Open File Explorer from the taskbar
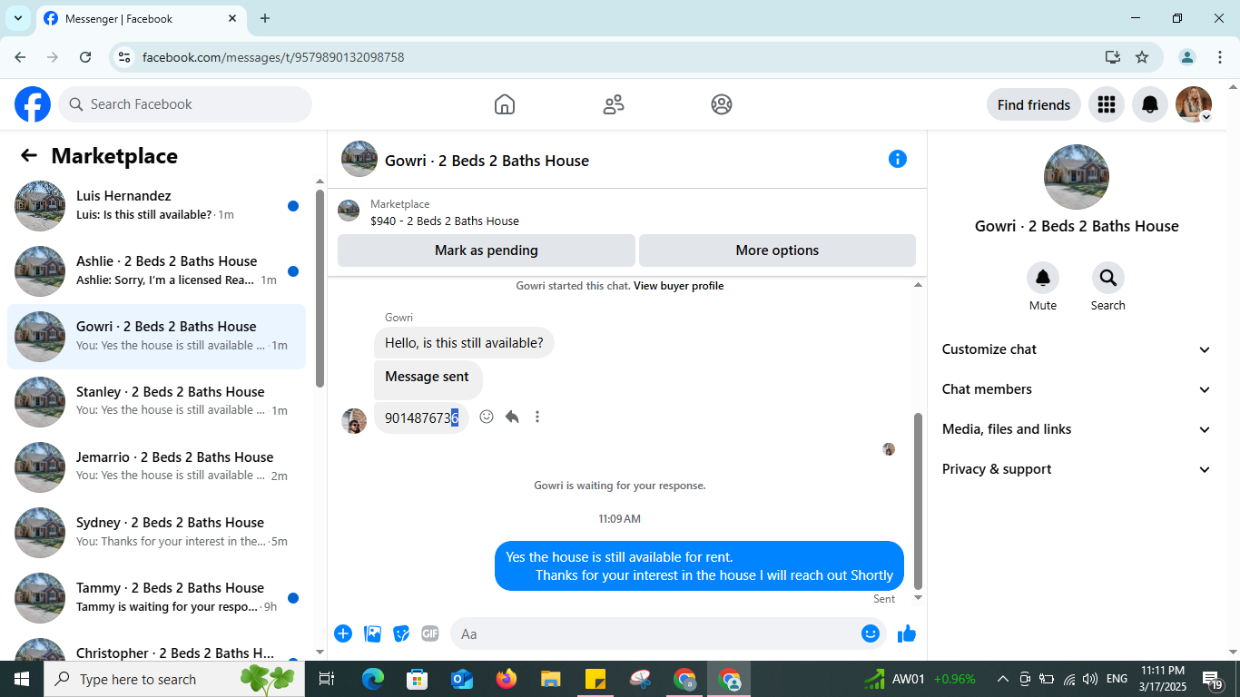Image resolution: width=1240 pixels, height=697 pixels. pyautogui.click(x=550, y=679)
